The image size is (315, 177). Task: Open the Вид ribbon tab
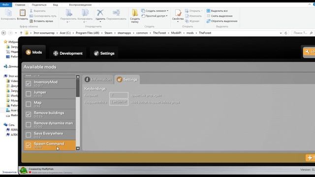[56, 4]
